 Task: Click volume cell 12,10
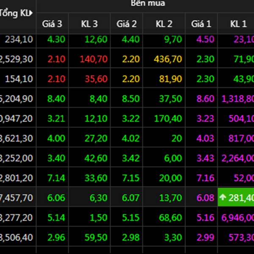point(96,119)
